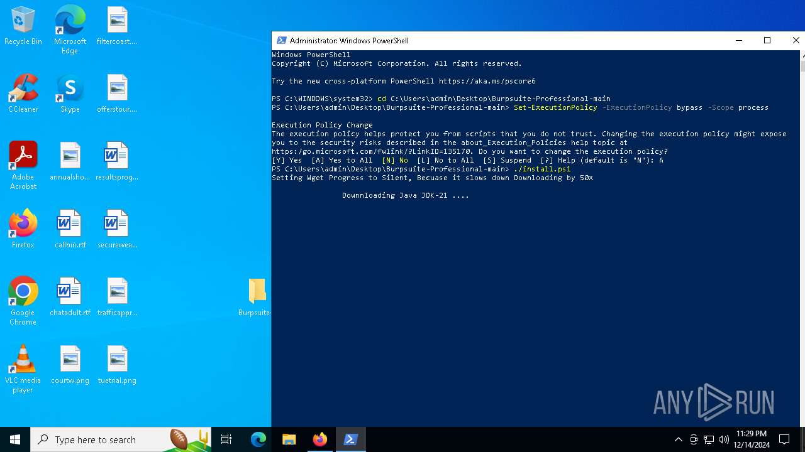805x452 pixels.
Task: Click the aka.ms/pscore6 URL text
Action: [487, 81]
